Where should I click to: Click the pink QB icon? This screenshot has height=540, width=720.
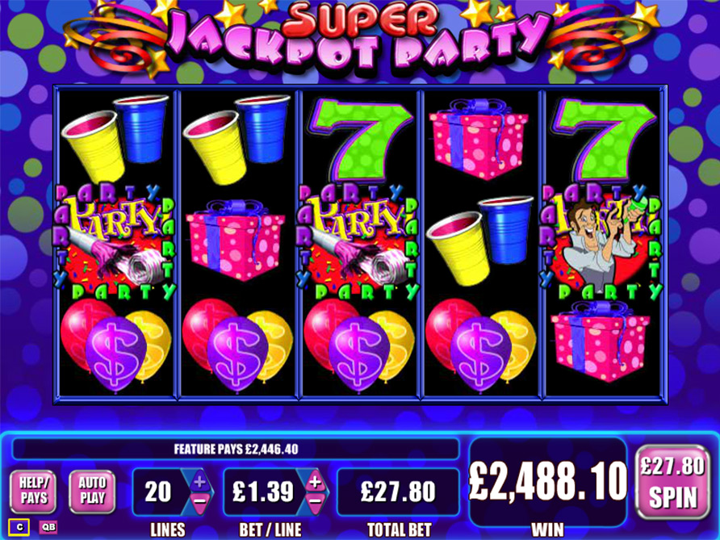pyautogui.click(x=48, y=527)
